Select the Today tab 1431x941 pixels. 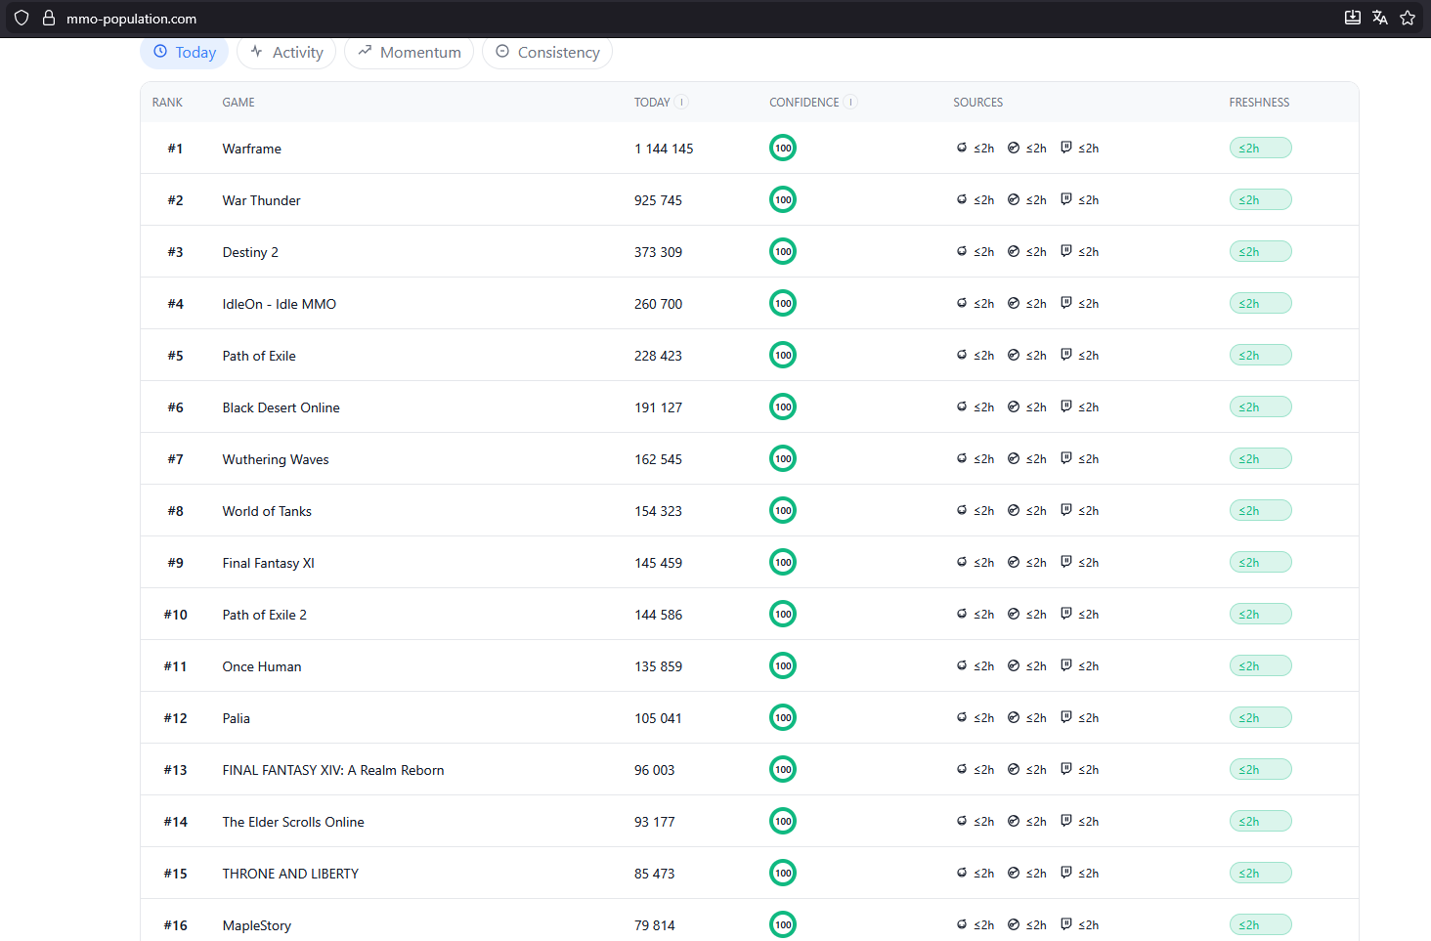[185, 52]
